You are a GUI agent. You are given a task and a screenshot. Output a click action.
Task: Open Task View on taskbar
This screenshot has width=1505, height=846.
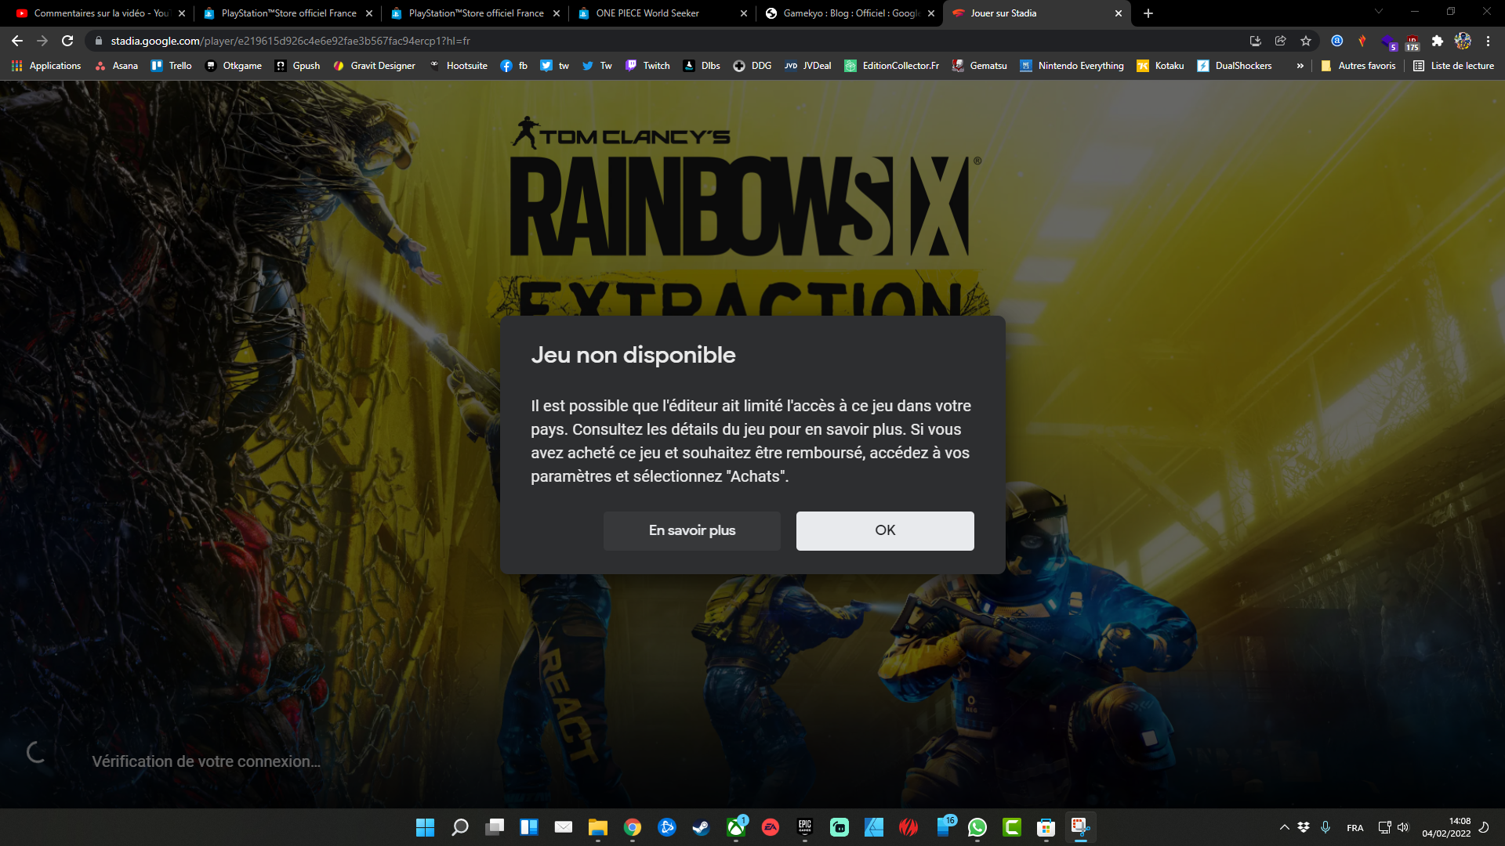[495, 827]
